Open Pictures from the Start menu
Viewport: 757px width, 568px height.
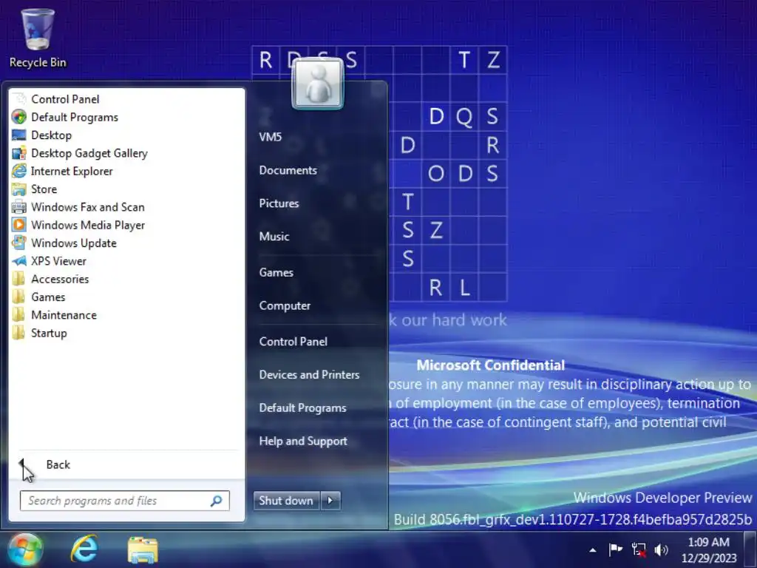point(279,203)
